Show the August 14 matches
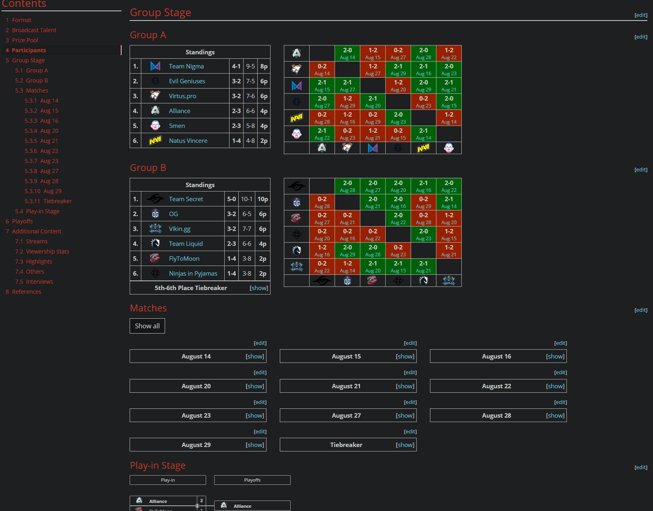This screenshot has width=653, height=511. pyautogui.click(x=255, y=356)
